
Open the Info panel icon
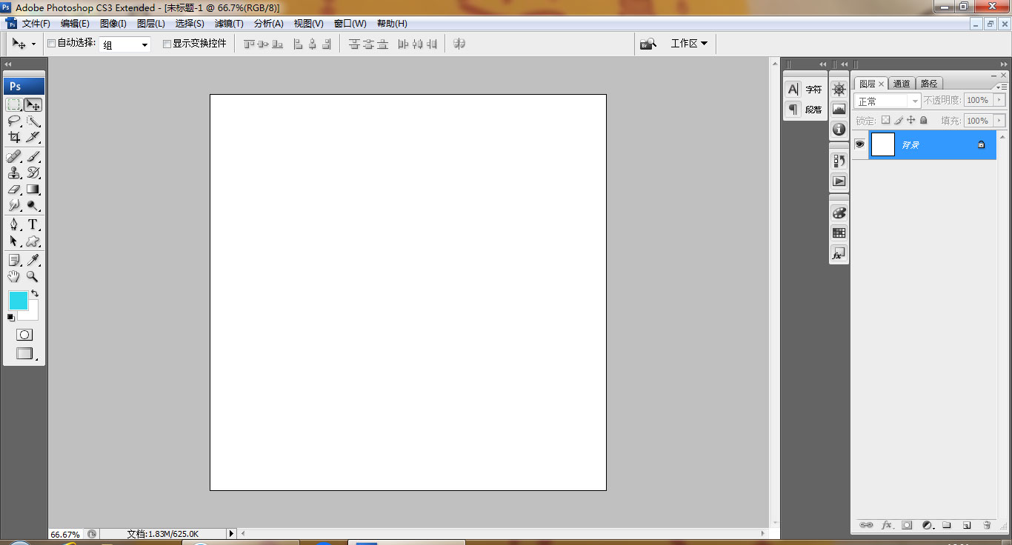(839, 130)
